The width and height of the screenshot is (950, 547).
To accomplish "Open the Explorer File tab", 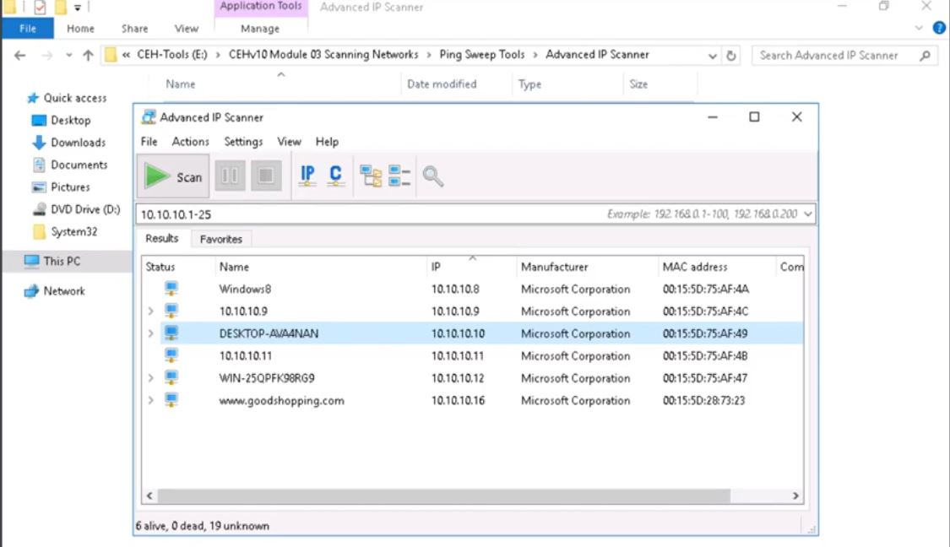I will [28, 29].
